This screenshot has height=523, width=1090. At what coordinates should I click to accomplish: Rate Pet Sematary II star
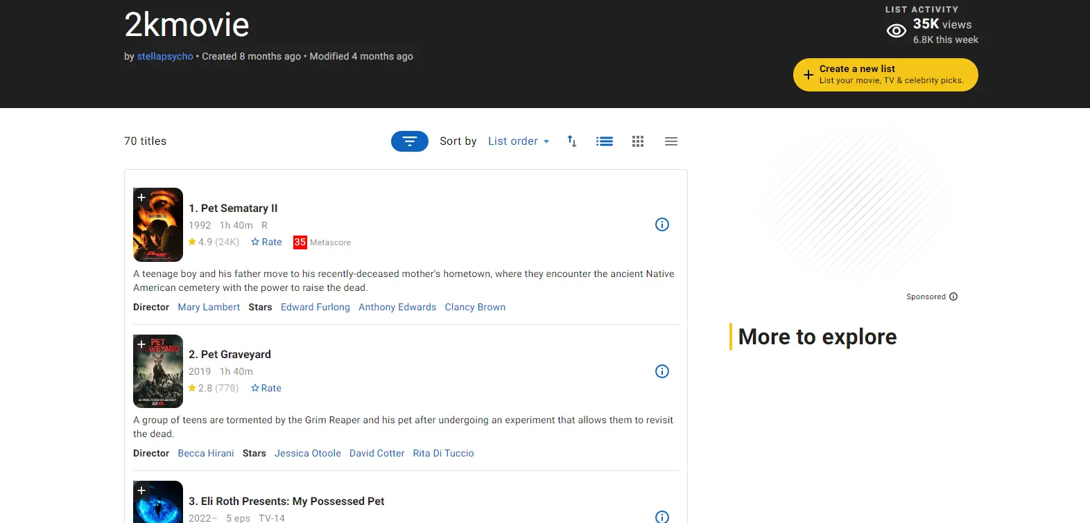pyautogui.click(x=266, y=242)
